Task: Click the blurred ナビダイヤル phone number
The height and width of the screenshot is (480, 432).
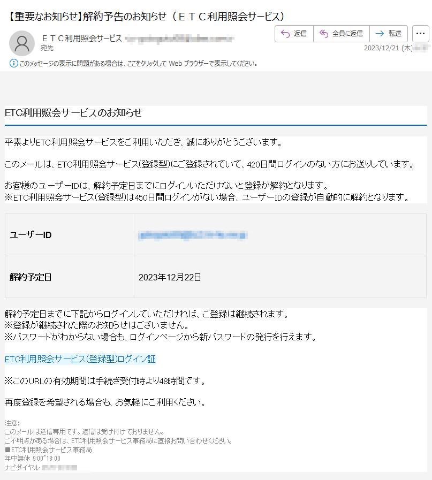Action: 59,468
